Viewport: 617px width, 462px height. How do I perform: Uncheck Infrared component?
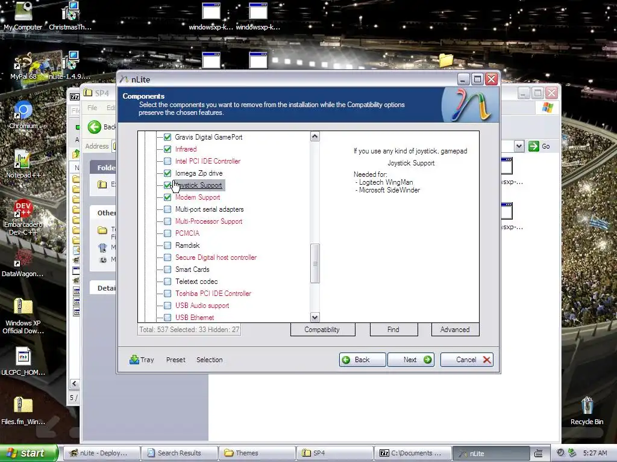coord(168,149)
